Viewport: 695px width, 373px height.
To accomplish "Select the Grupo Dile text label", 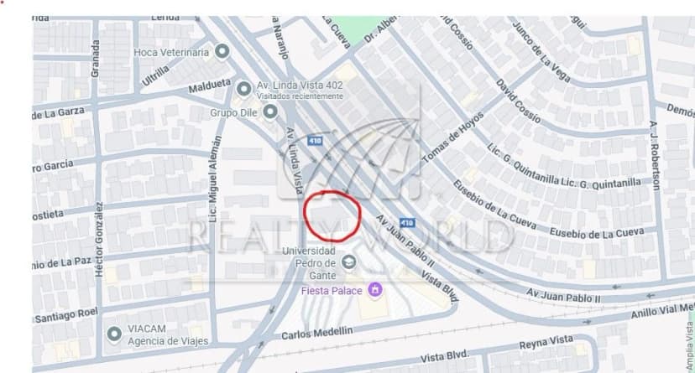I will [x=233, y=113].
